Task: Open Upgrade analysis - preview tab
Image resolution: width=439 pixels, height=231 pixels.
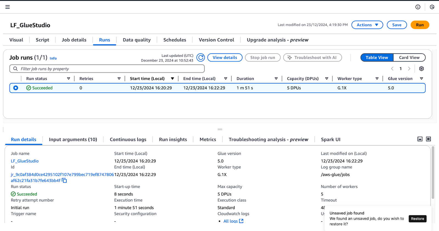Action: pos(277,40)
